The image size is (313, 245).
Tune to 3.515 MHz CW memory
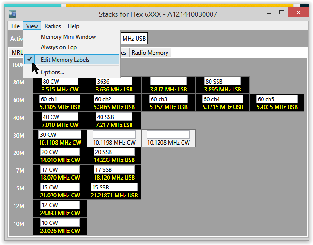click(x=60, y=90)
